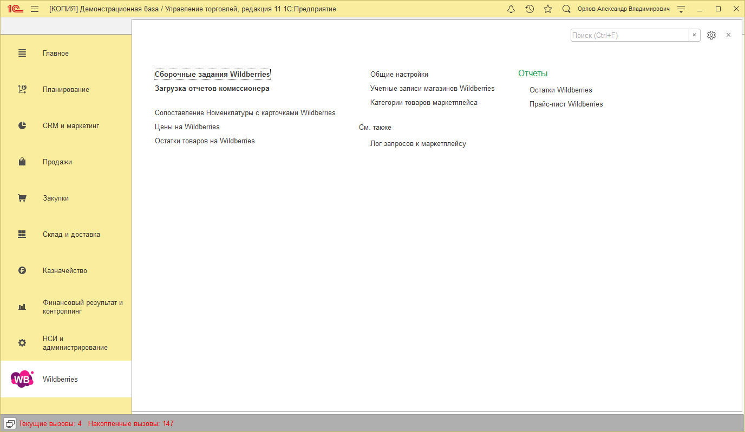The image size is (745, 432).
Task: Open Цены на Wildberries
Action: click(x=187, y=127)
